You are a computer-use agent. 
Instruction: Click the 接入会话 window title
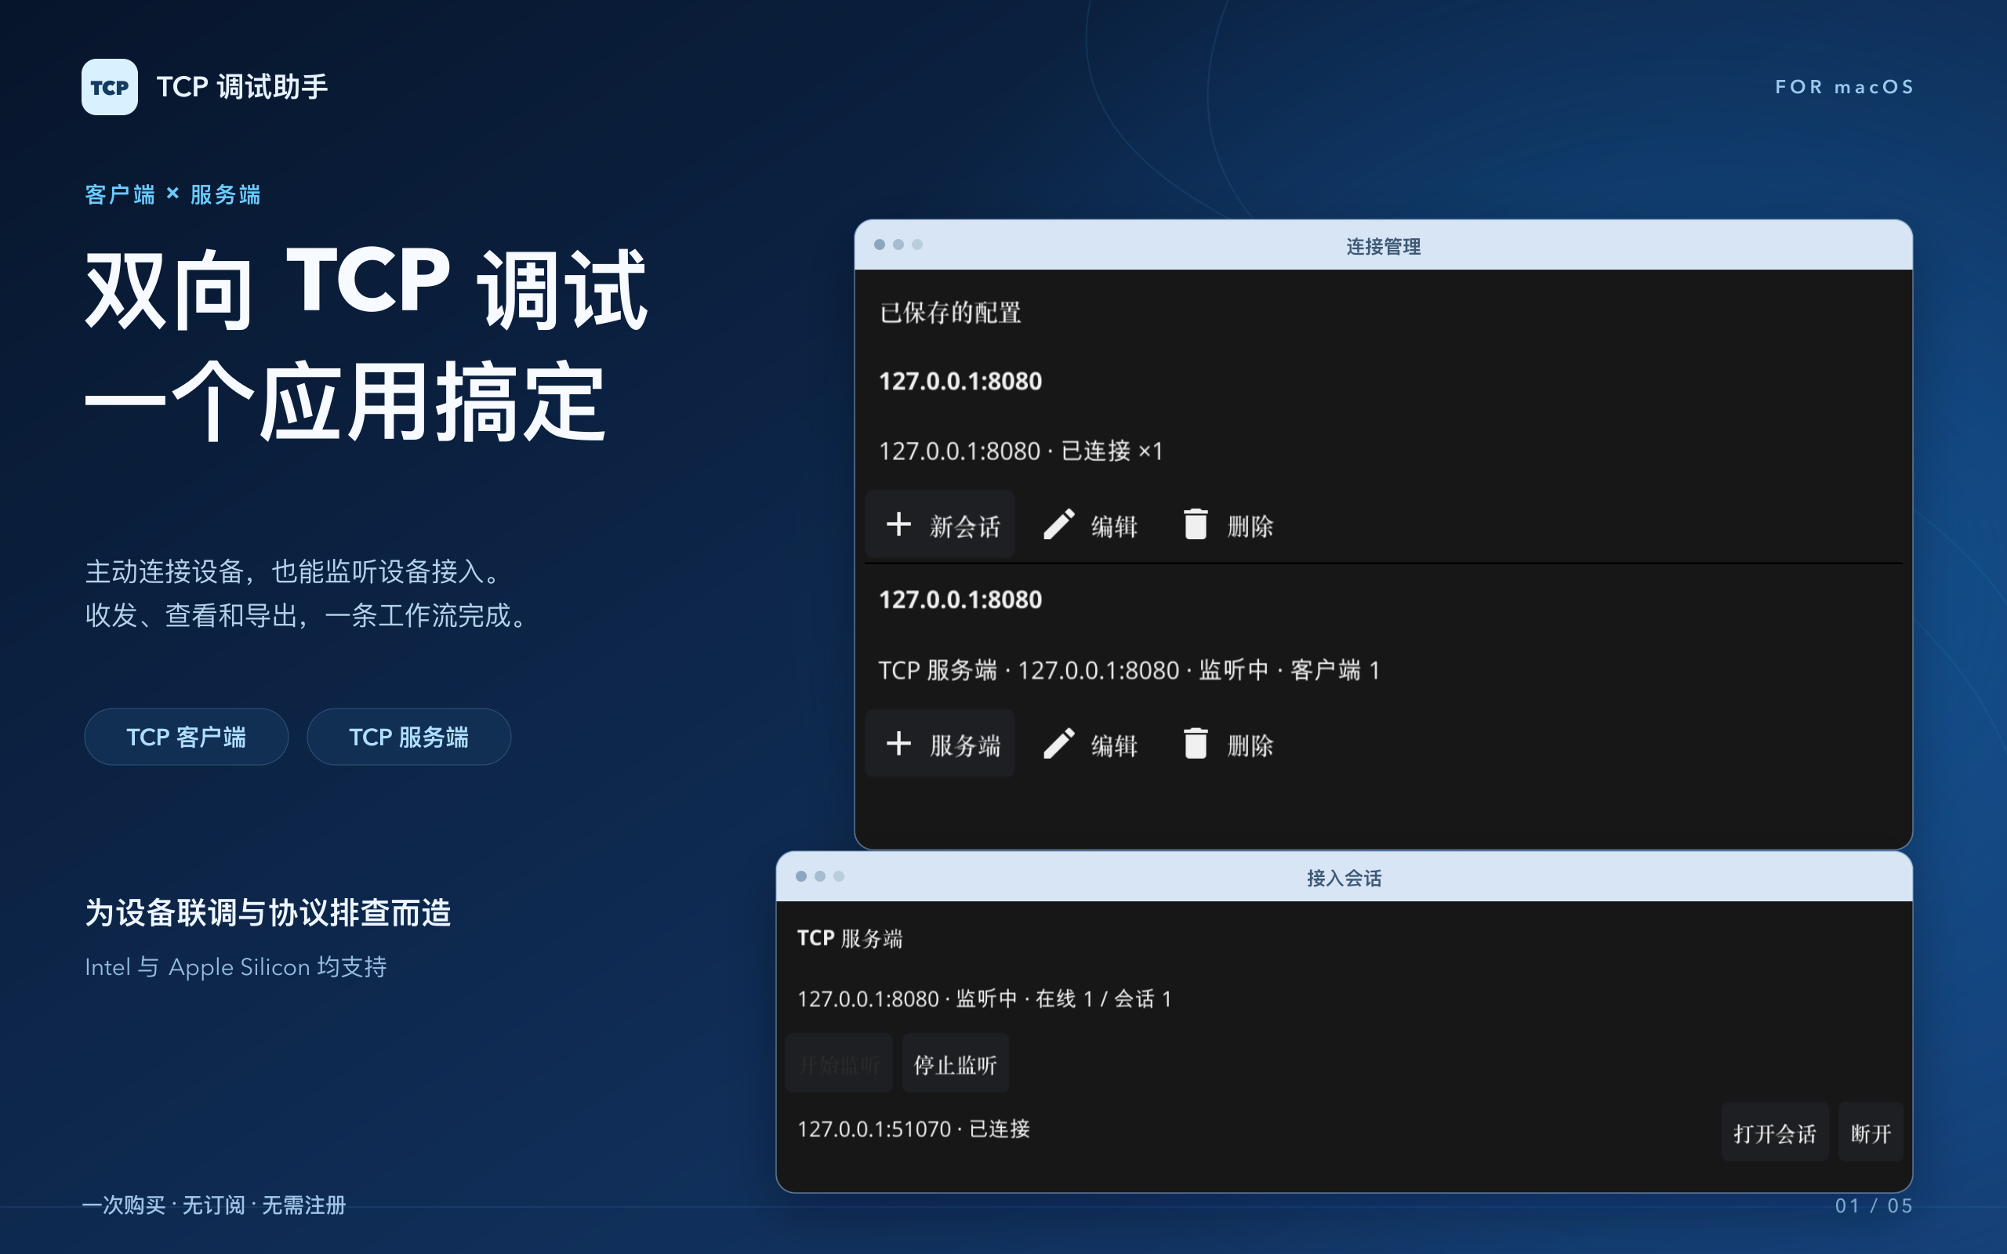pyautogui.click(x=1344, y=878)
